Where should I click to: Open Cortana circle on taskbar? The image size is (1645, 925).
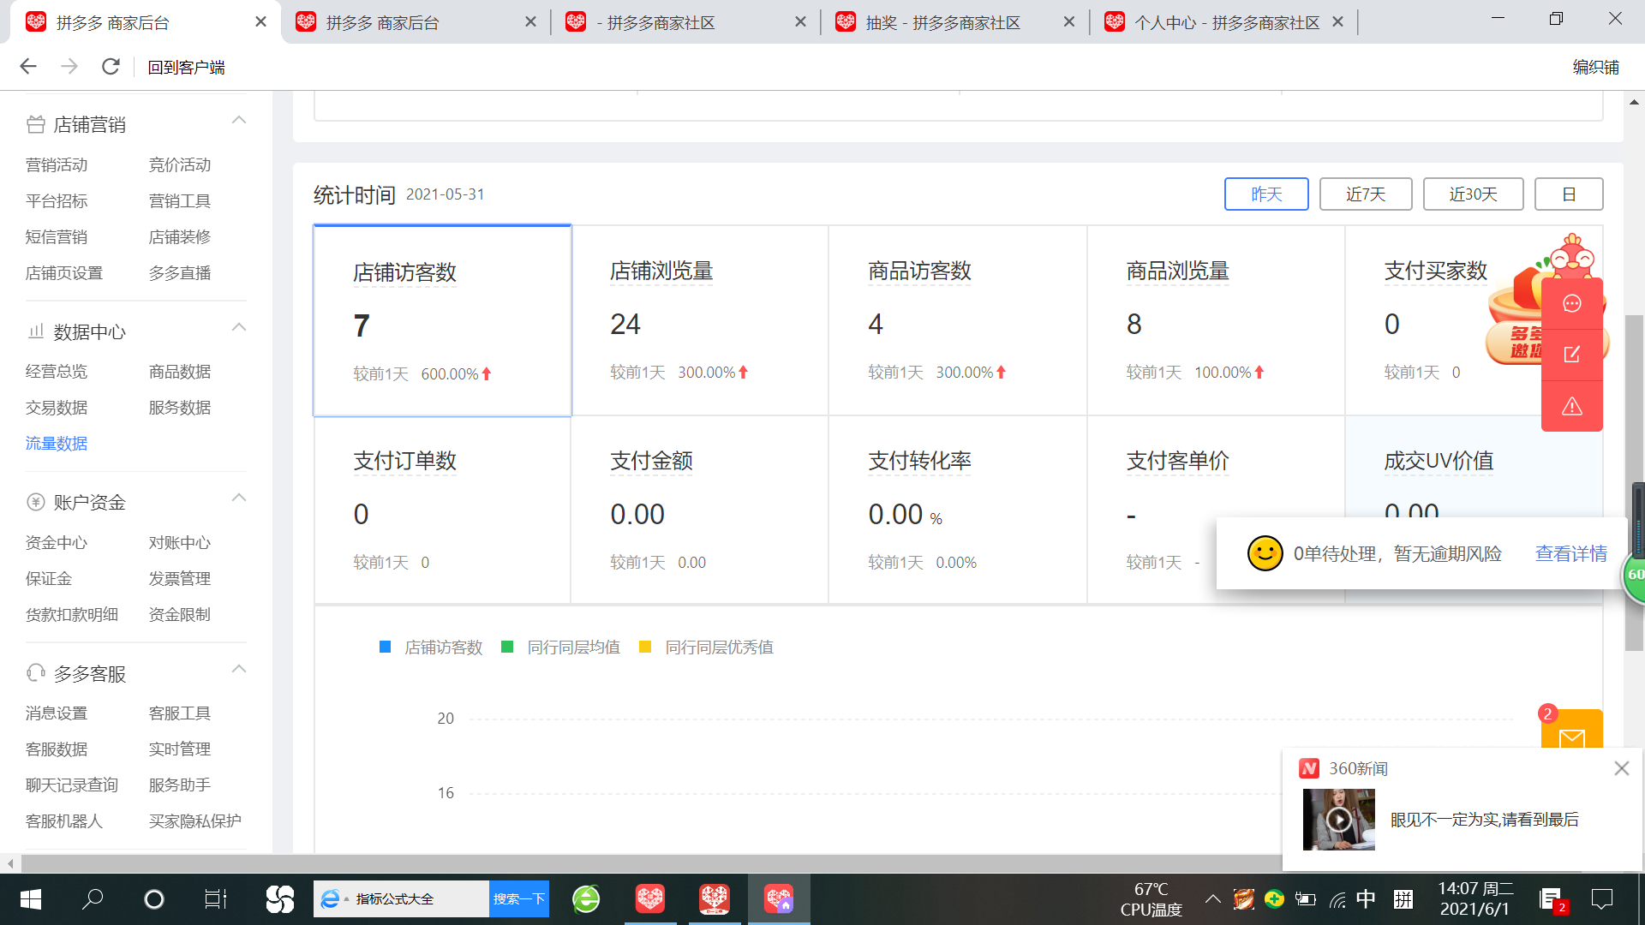click(153, 899)
